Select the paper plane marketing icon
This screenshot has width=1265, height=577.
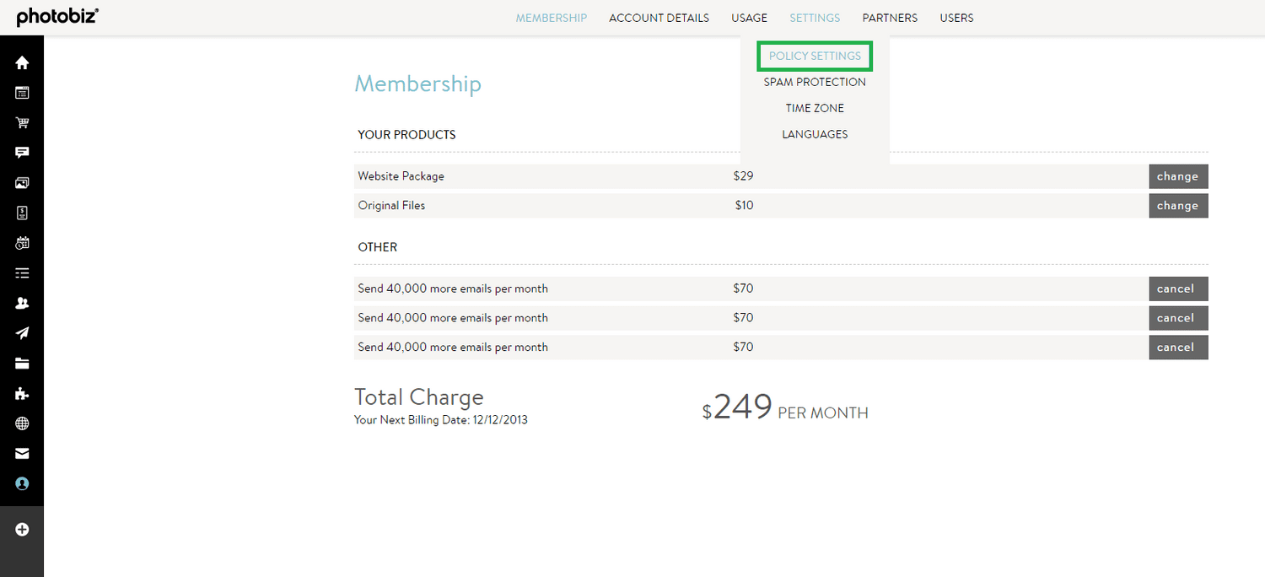tap(22, 332)
